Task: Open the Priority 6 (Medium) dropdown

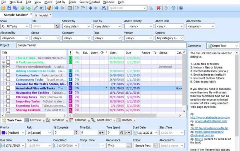Action: (13, 133)
